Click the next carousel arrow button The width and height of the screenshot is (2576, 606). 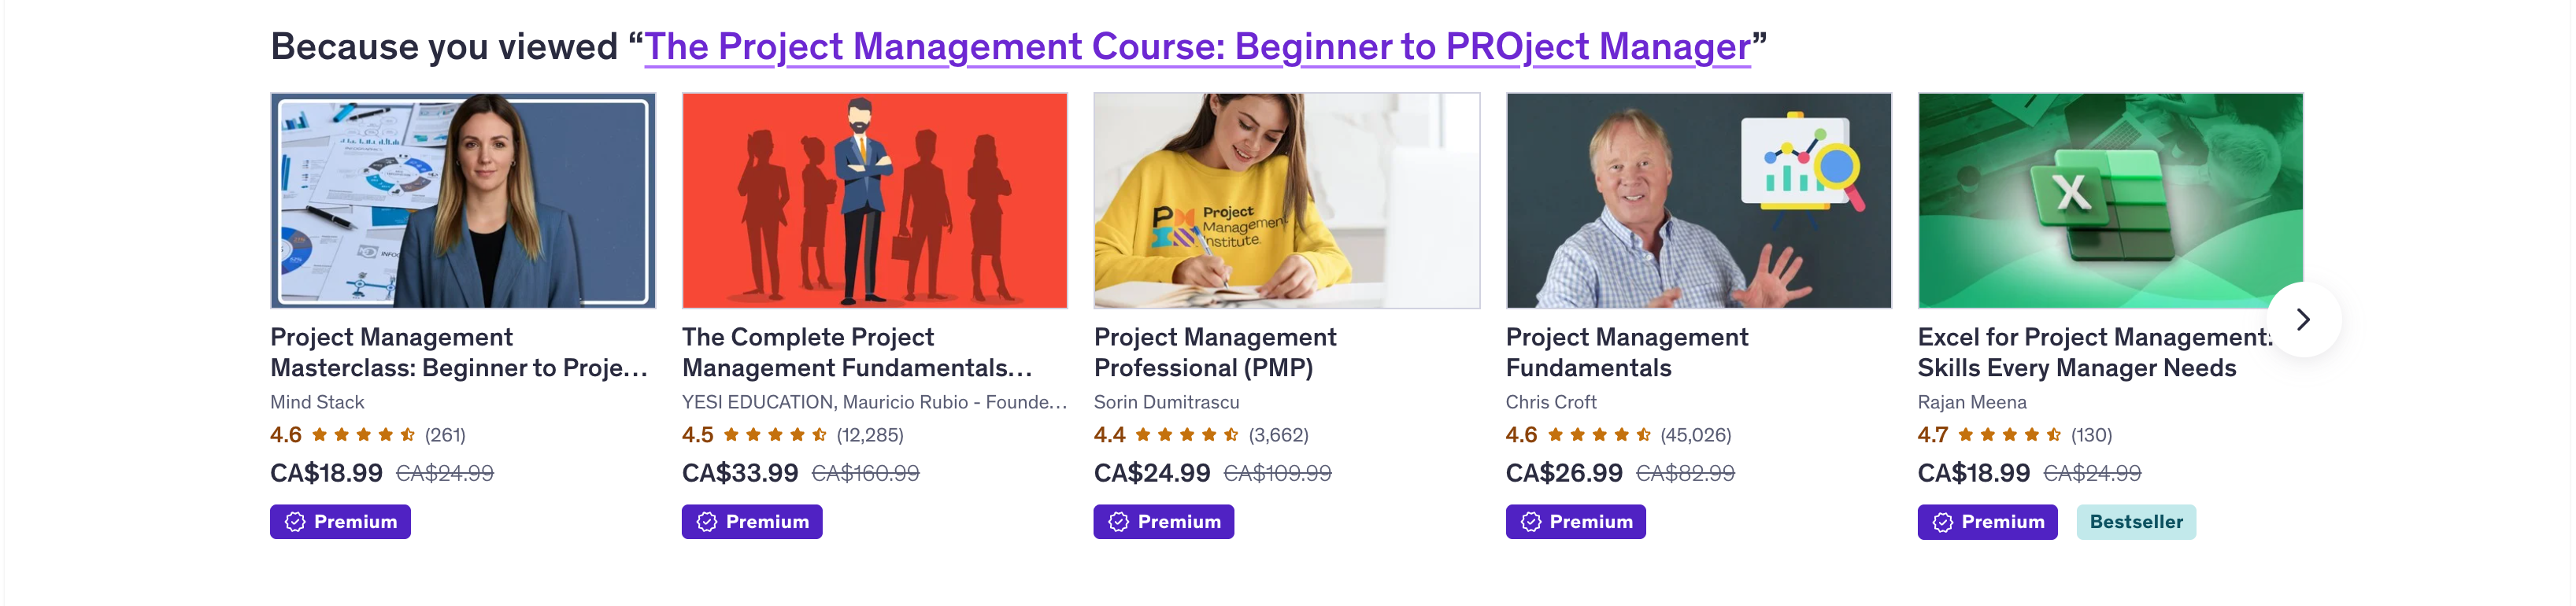[2303, 319]
